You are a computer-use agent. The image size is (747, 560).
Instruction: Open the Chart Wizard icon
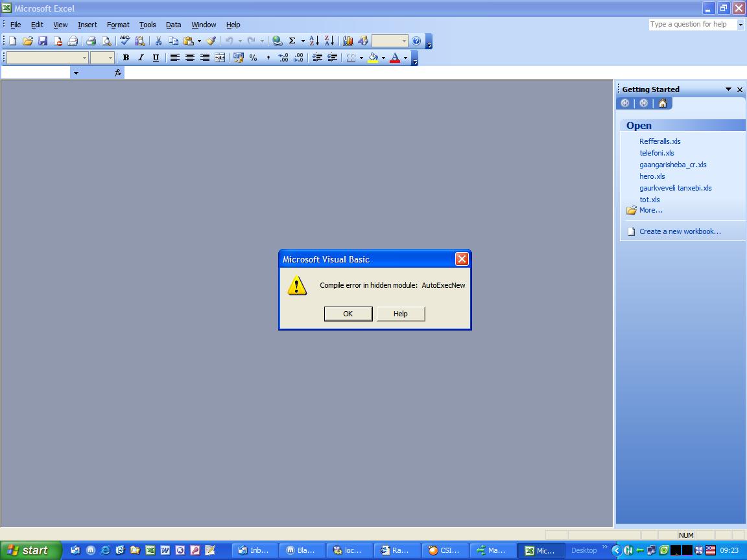pos(348,41)
